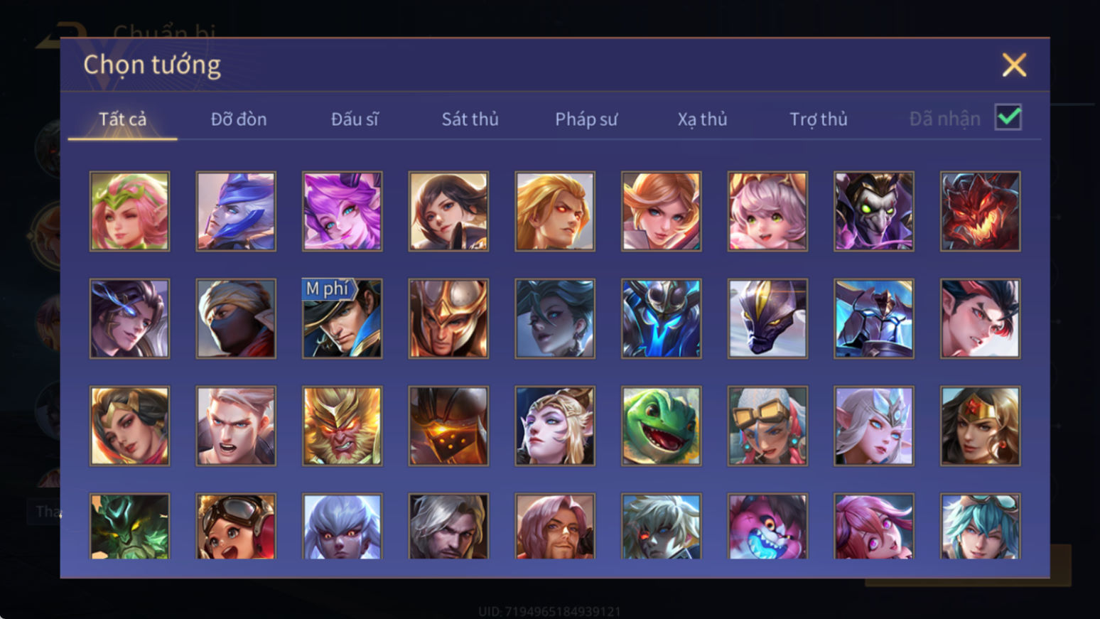Screen dimensions: 1100x619
Task: Select the dark green forest monster hero thumbnail
Action: [129, 527]
